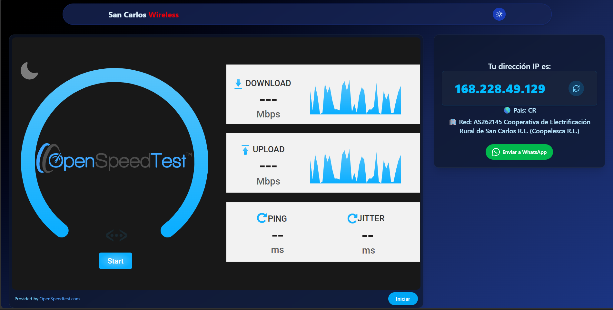Refresh the IP address icon
Screen dimensions: 613x310
pyautogui.click(x=576, y=88)
